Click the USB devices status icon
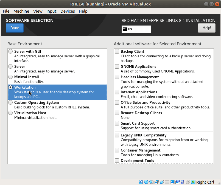The width and height of the screenshot is (221, 185). 162,182
